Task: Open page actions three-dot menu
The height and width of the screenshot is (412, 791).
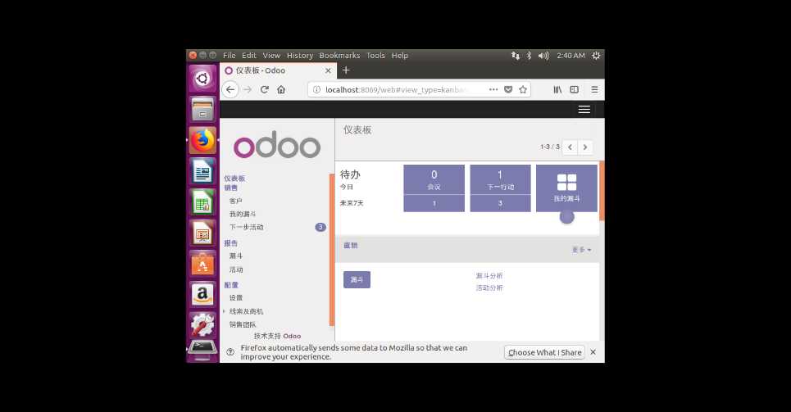Action: (493, 89)
